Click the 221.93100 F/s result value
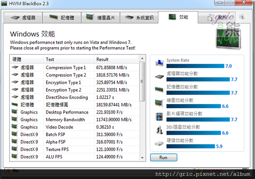This screenshot has width=255, height=179. point(109,112)
